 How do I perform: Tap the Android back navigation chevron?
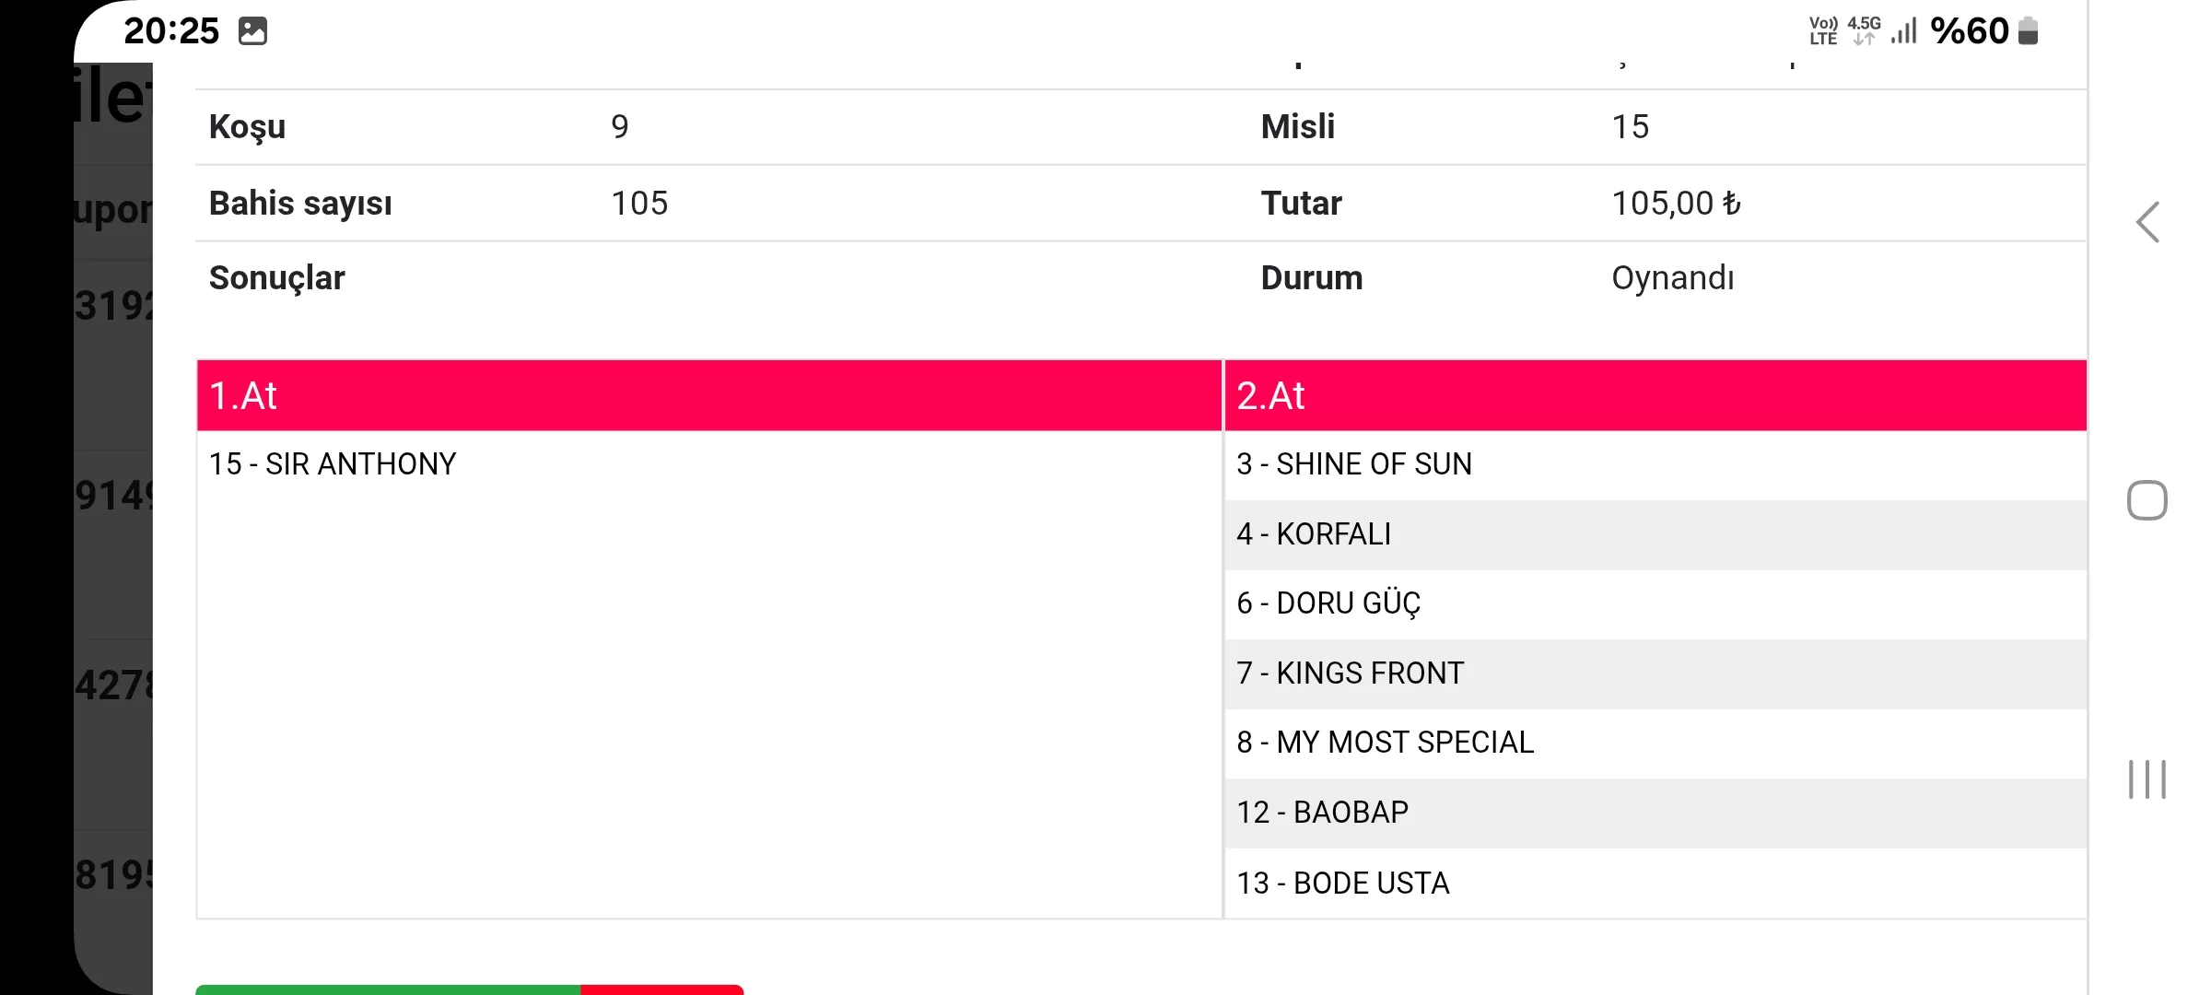[x=2147, y=222]
